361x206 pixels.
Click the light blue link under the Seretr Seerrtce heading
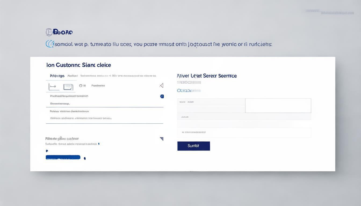coord(189,91)
